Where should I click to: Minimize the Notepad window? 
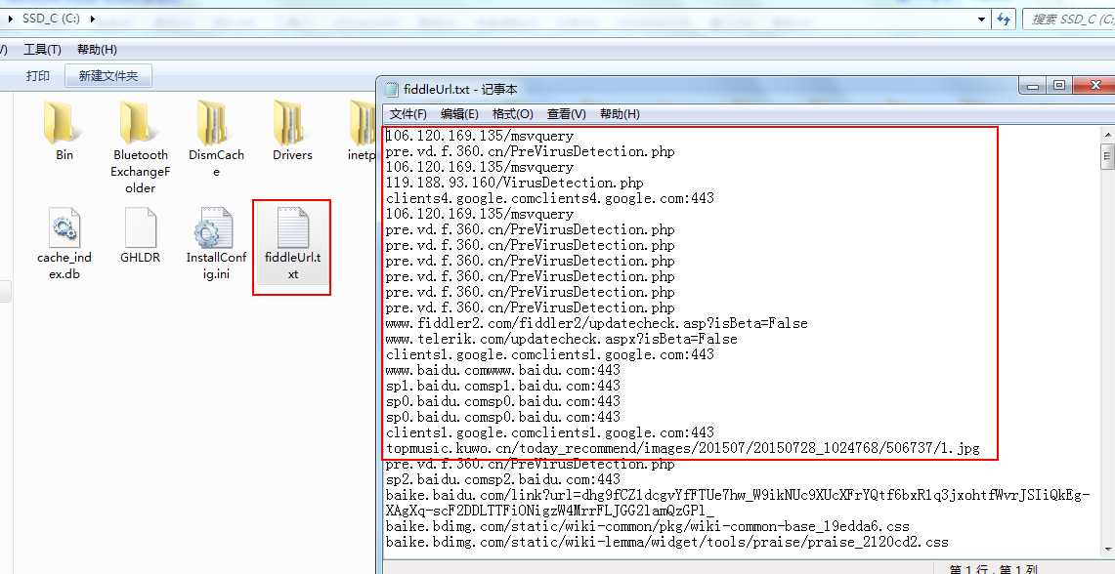coord(1033,86)
